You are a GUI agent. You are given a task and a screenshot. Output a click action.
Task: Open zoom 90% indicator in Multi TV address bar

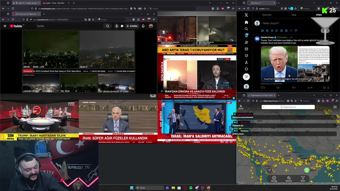pos(140,8)
